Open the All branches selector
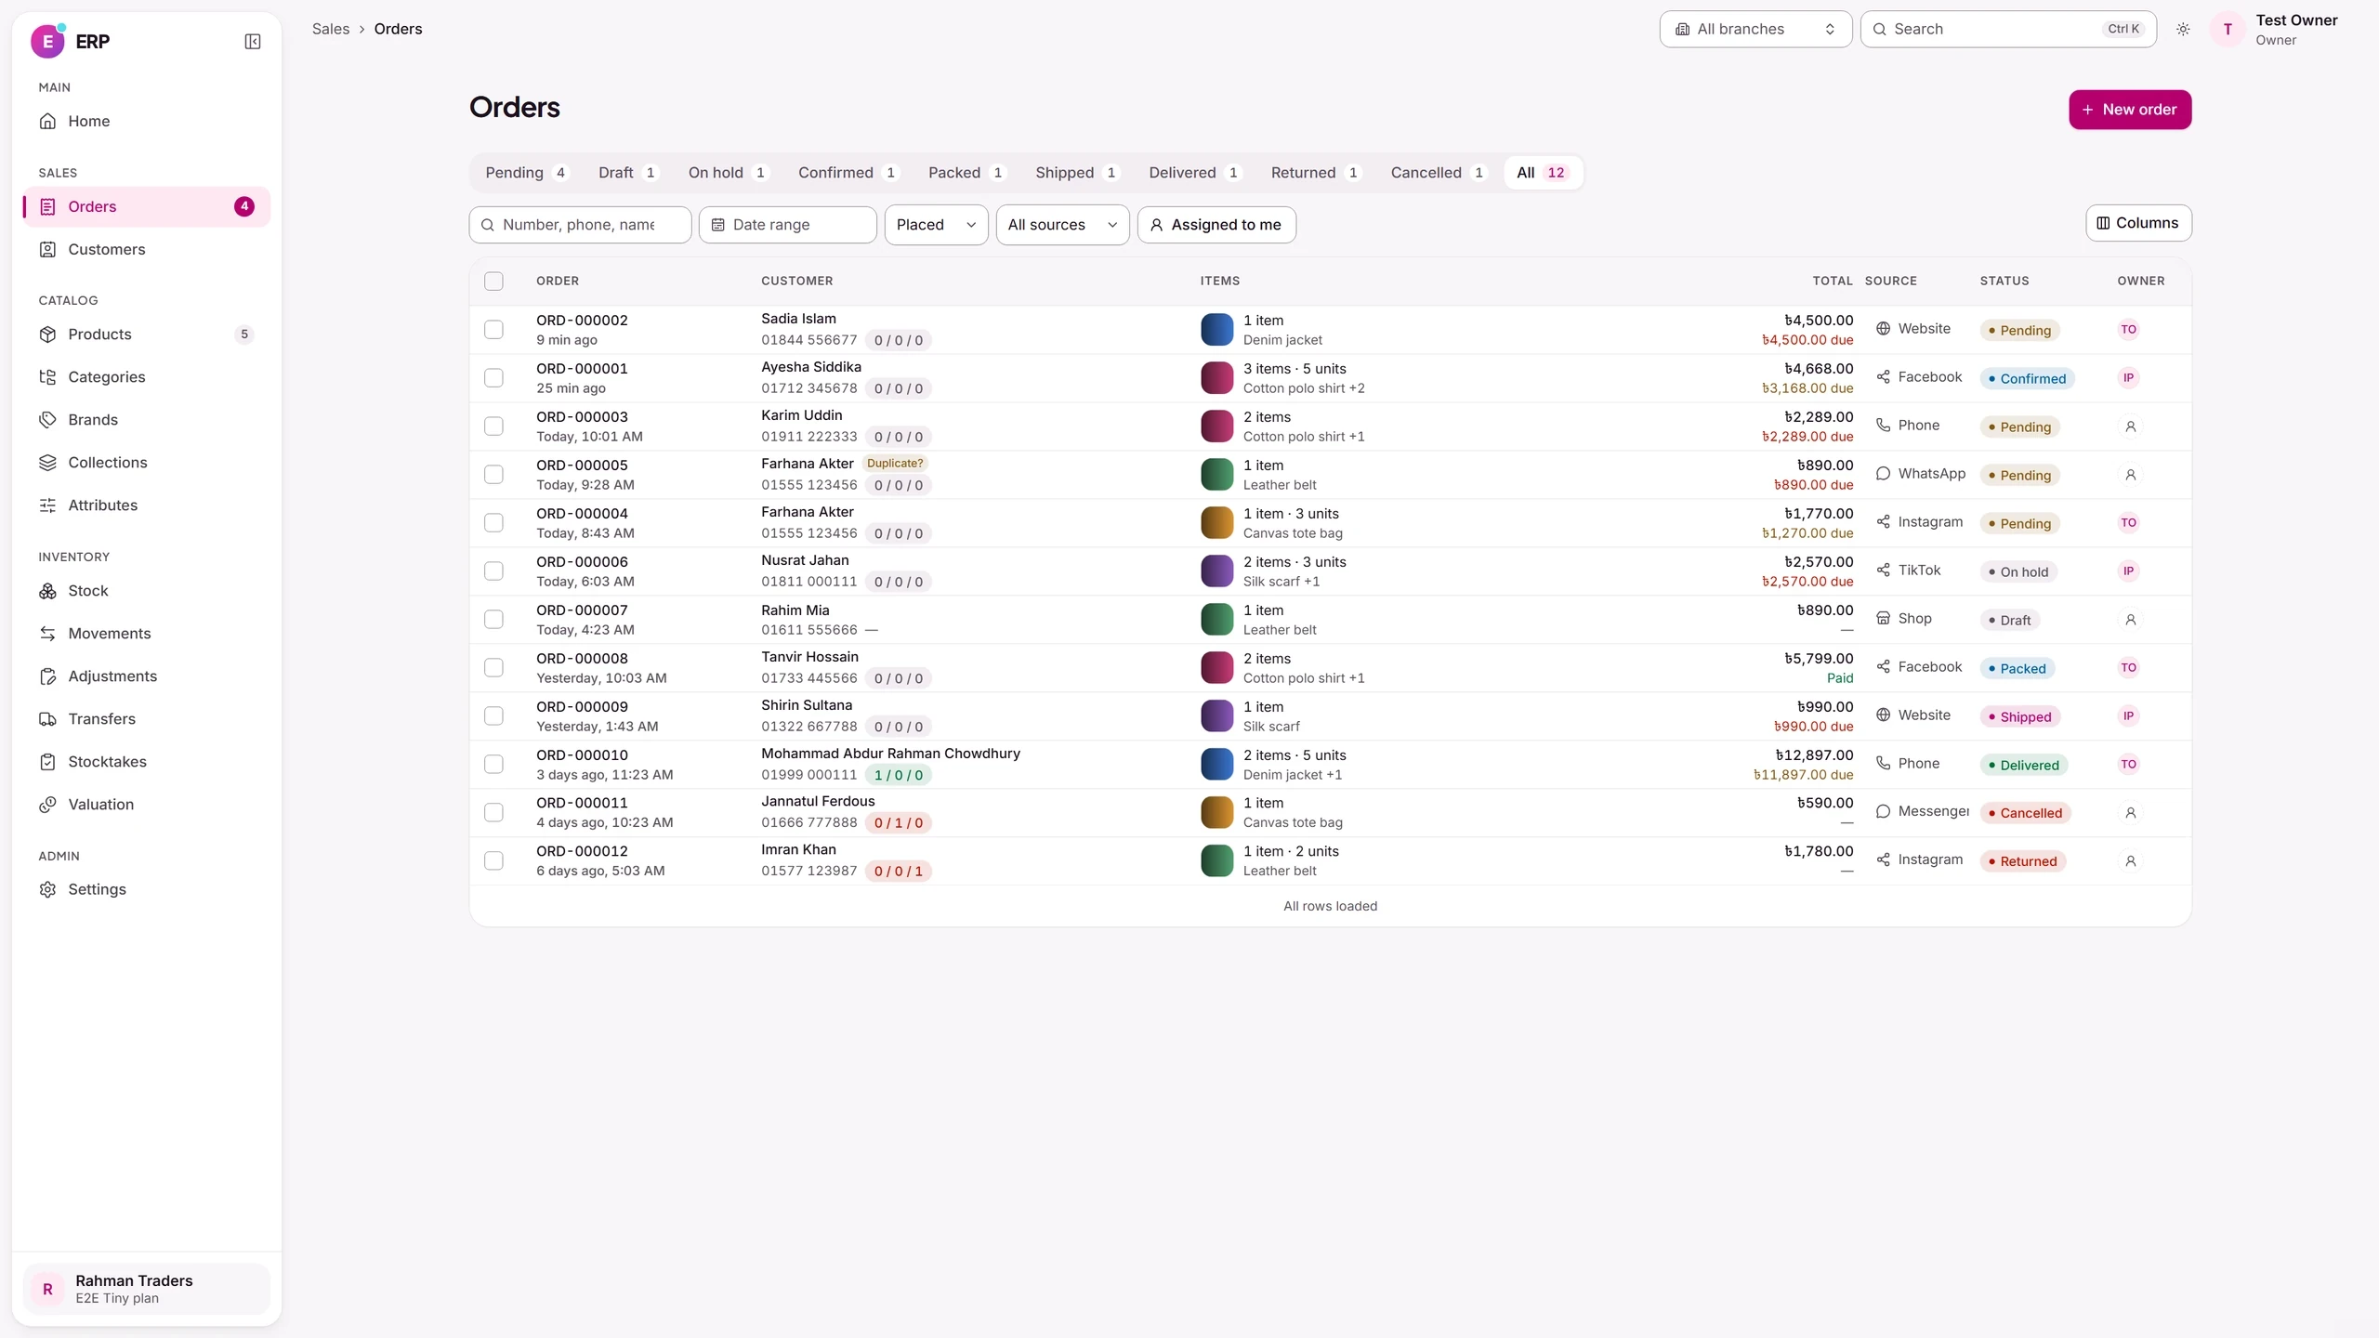This screenshot has width=2379, height=1338. click(1755, 30)
